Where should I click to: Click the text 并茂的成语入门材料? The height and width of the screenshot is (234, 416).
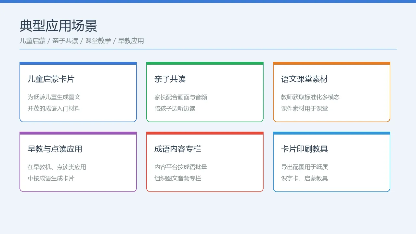coord(54,109)
